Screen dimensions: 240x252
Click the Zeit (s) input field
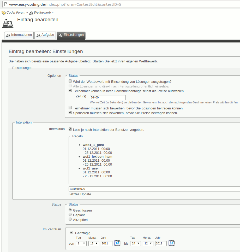(x=108, y=97)
